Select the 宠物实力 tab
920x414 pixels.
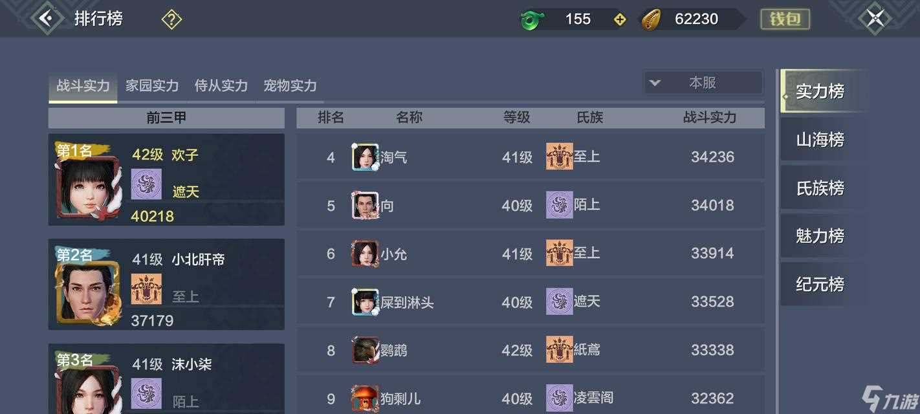[x=290, y=85]
